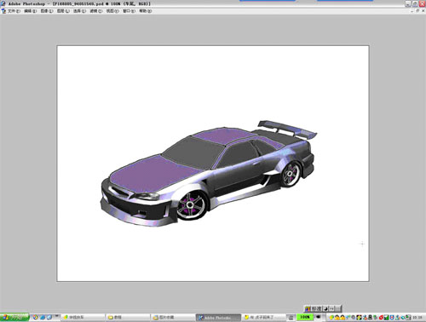Toggle the IME half-moon width icon
Viewport: 426px width, 322px height.
(x=325, y=308)
